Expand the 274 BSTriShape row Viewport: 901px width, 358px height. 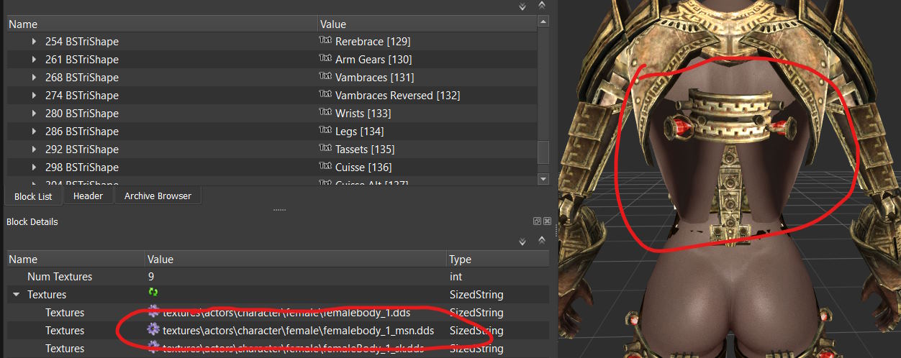pos(34,96)
